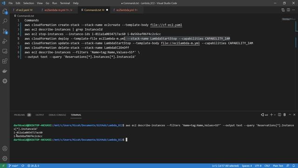Click the terminal prompt input line
The image size is (298, 168).
(x=126, y=140)
